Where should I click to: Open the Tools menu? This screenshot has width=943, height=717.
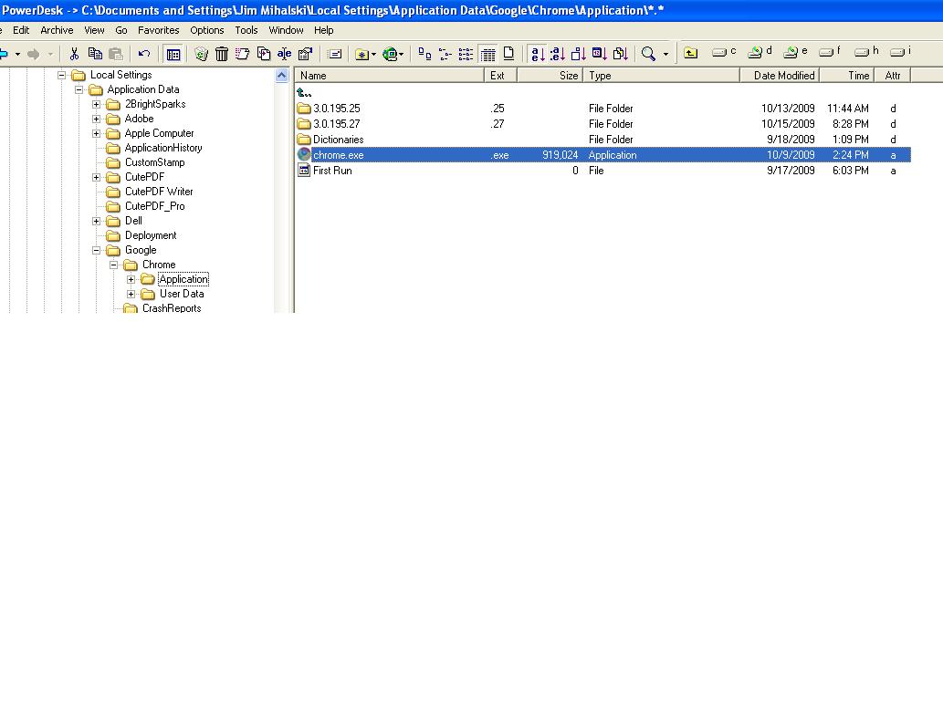point(246,30)
